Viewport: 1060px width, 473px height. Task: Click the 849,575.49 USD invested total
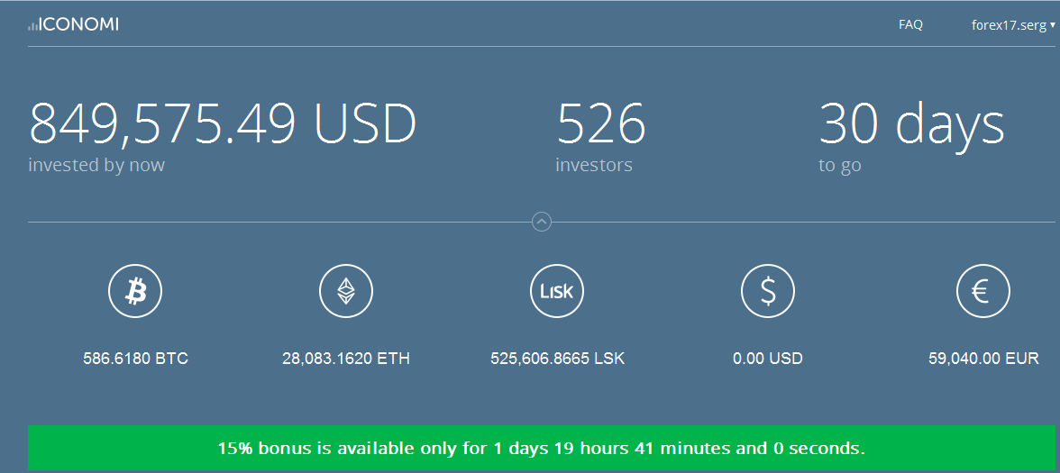[x=223, y=123]
